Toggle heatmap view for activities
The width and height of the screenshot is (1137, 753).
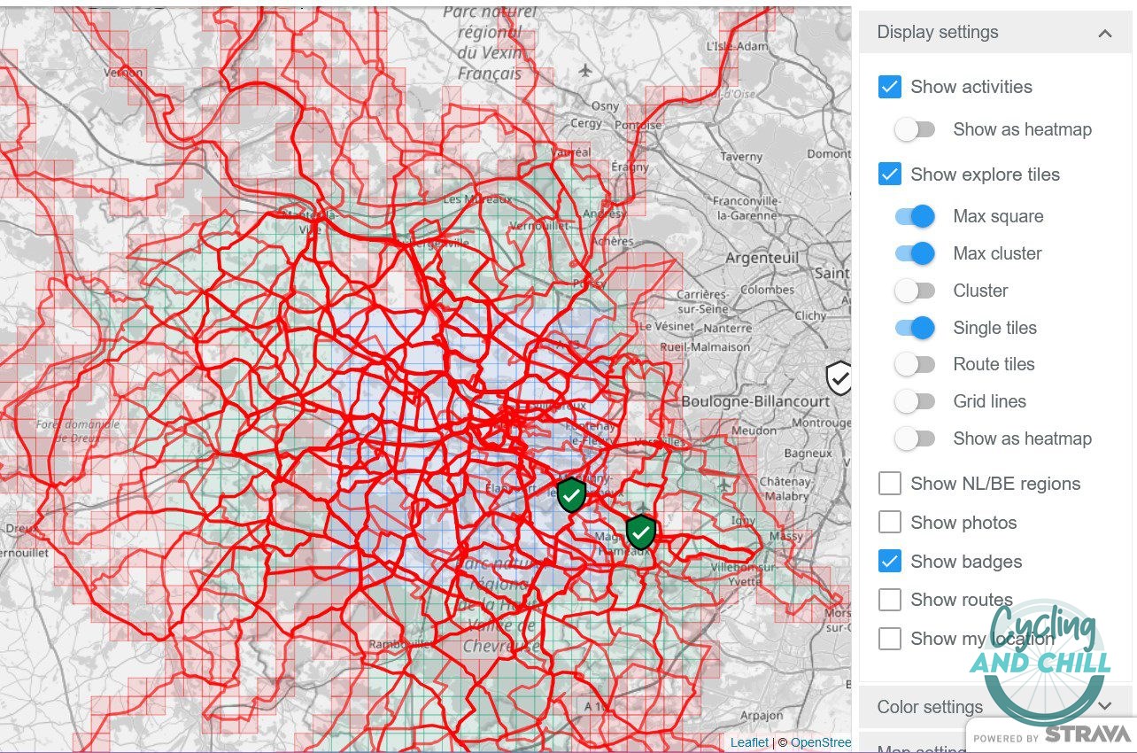click(916, 129)
